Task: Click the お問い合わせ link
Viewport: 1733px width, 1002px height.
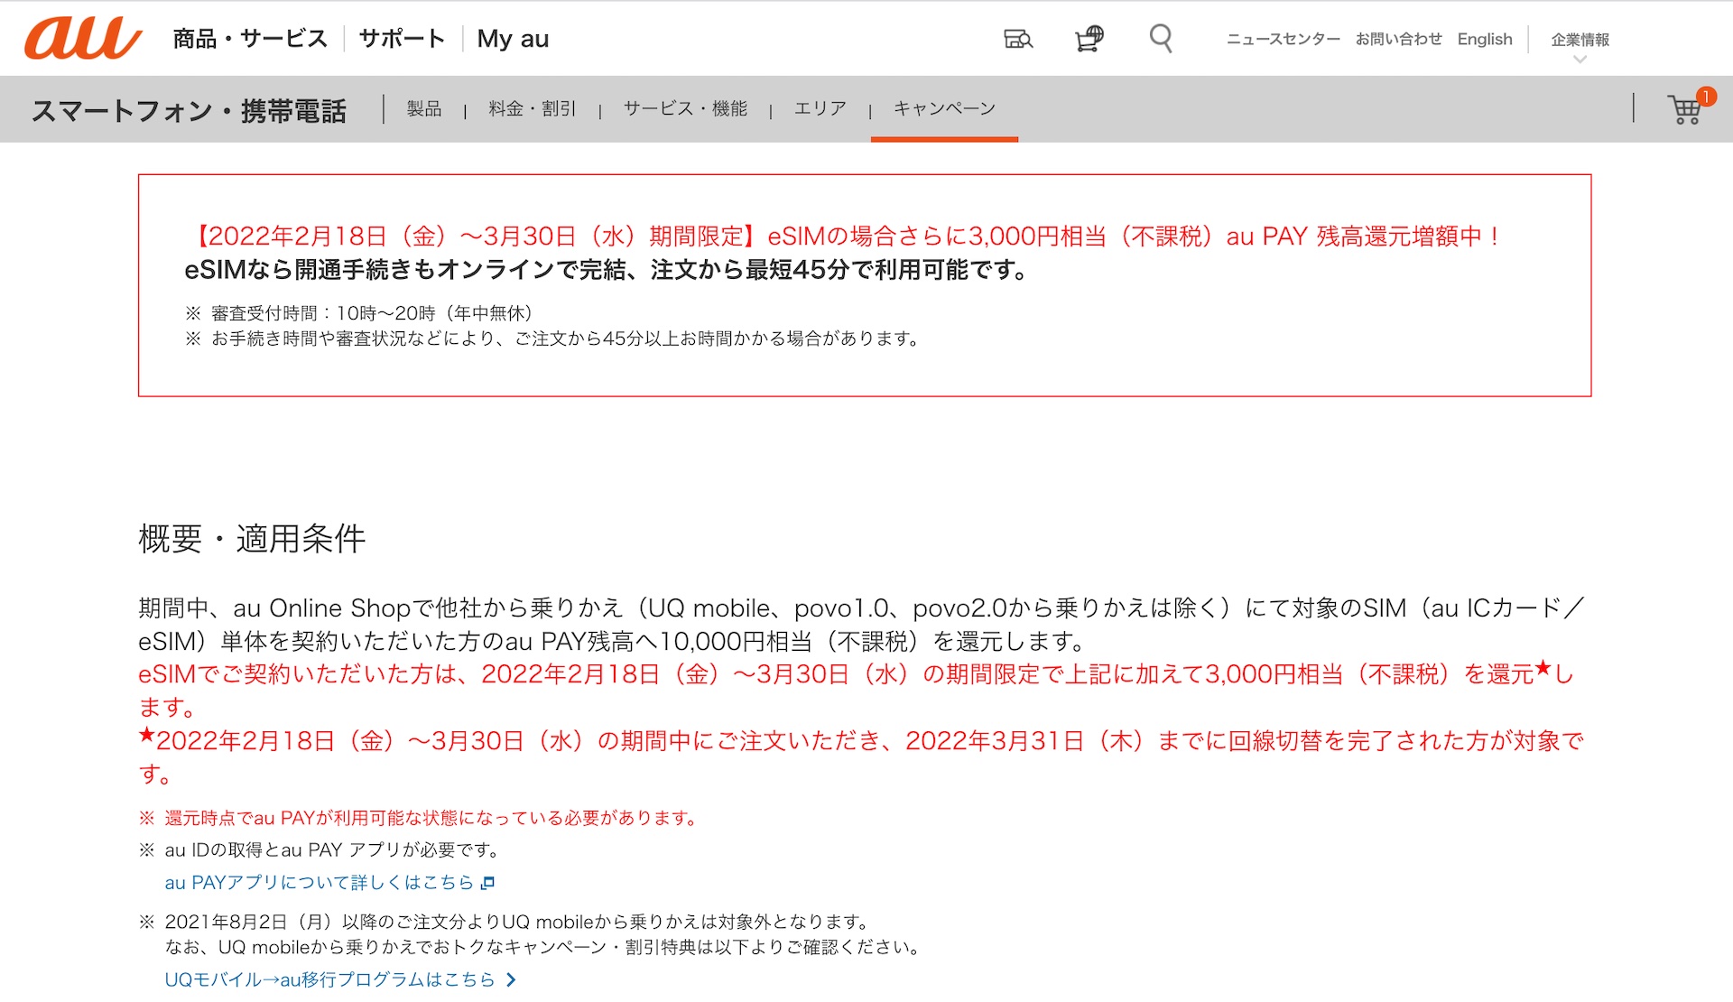Action: (1398, 39)
